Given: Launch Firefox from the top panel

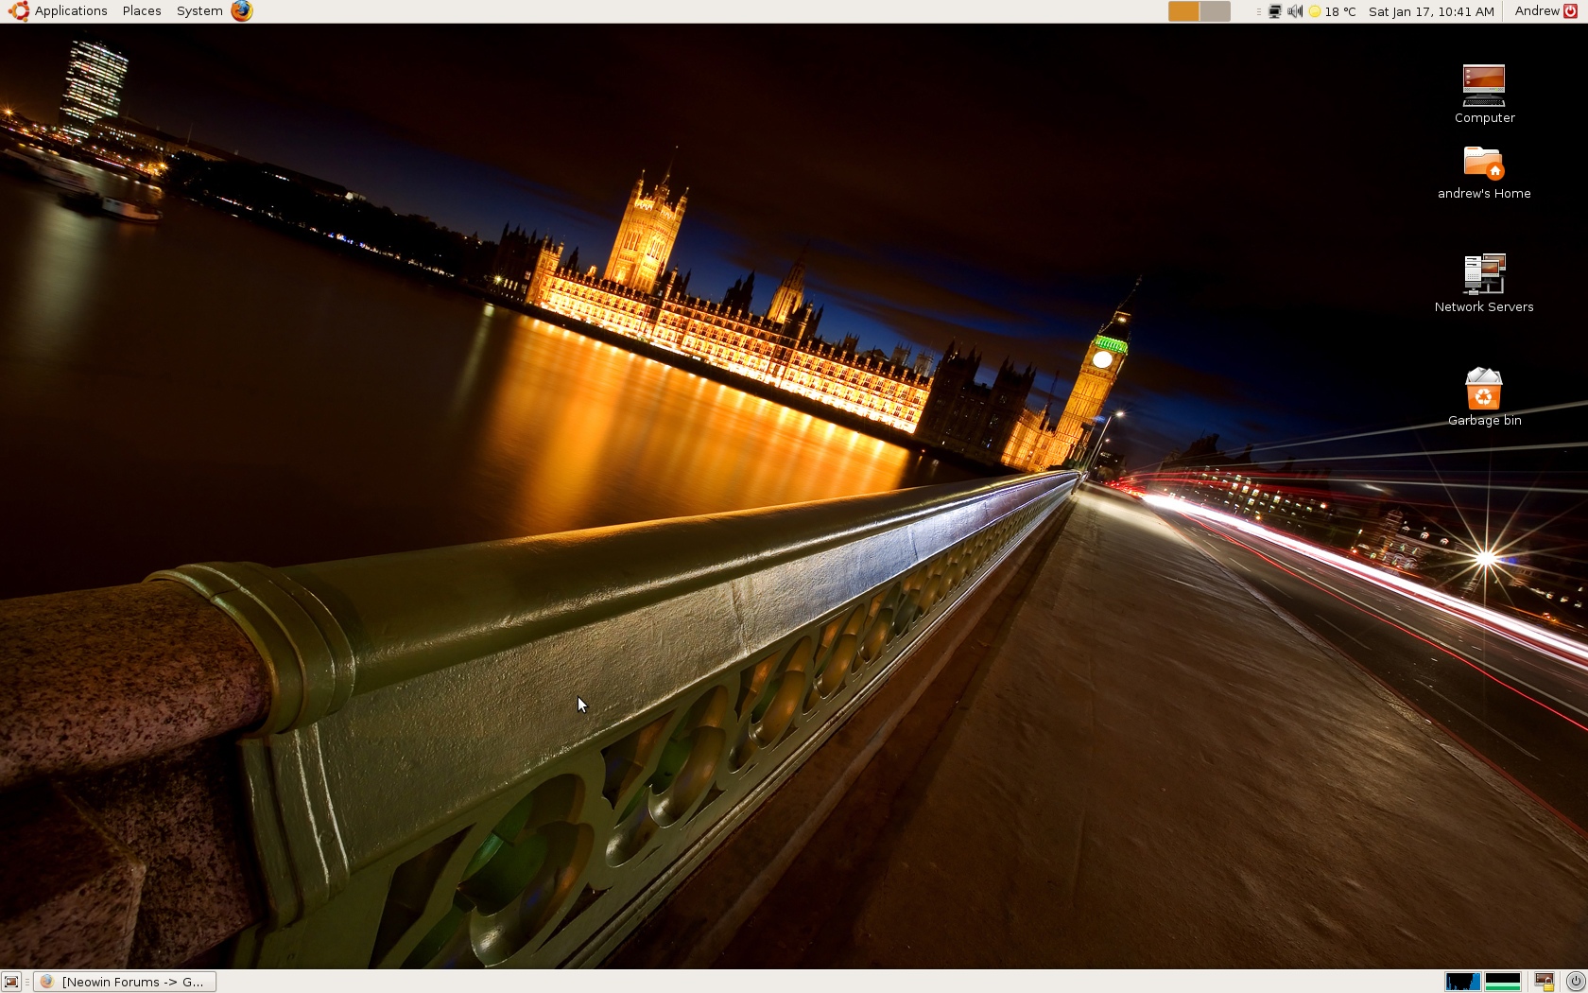Looking at the screenshot, I should pos(242,11).
